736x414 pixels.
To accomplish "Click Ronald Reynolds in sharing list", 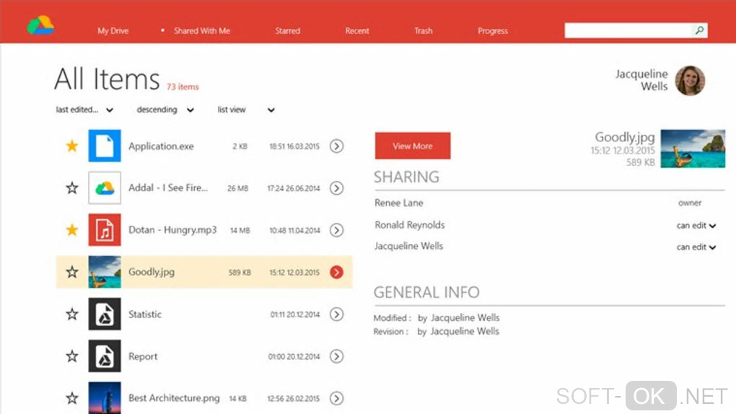I will (x=410, y=225).
